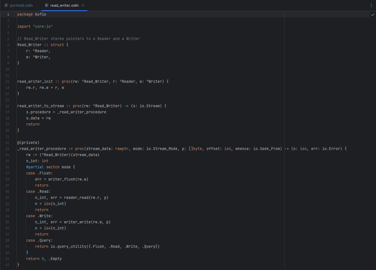Place cursor on read_writer_init procedure name
The image size is (376, 270).
35,82
